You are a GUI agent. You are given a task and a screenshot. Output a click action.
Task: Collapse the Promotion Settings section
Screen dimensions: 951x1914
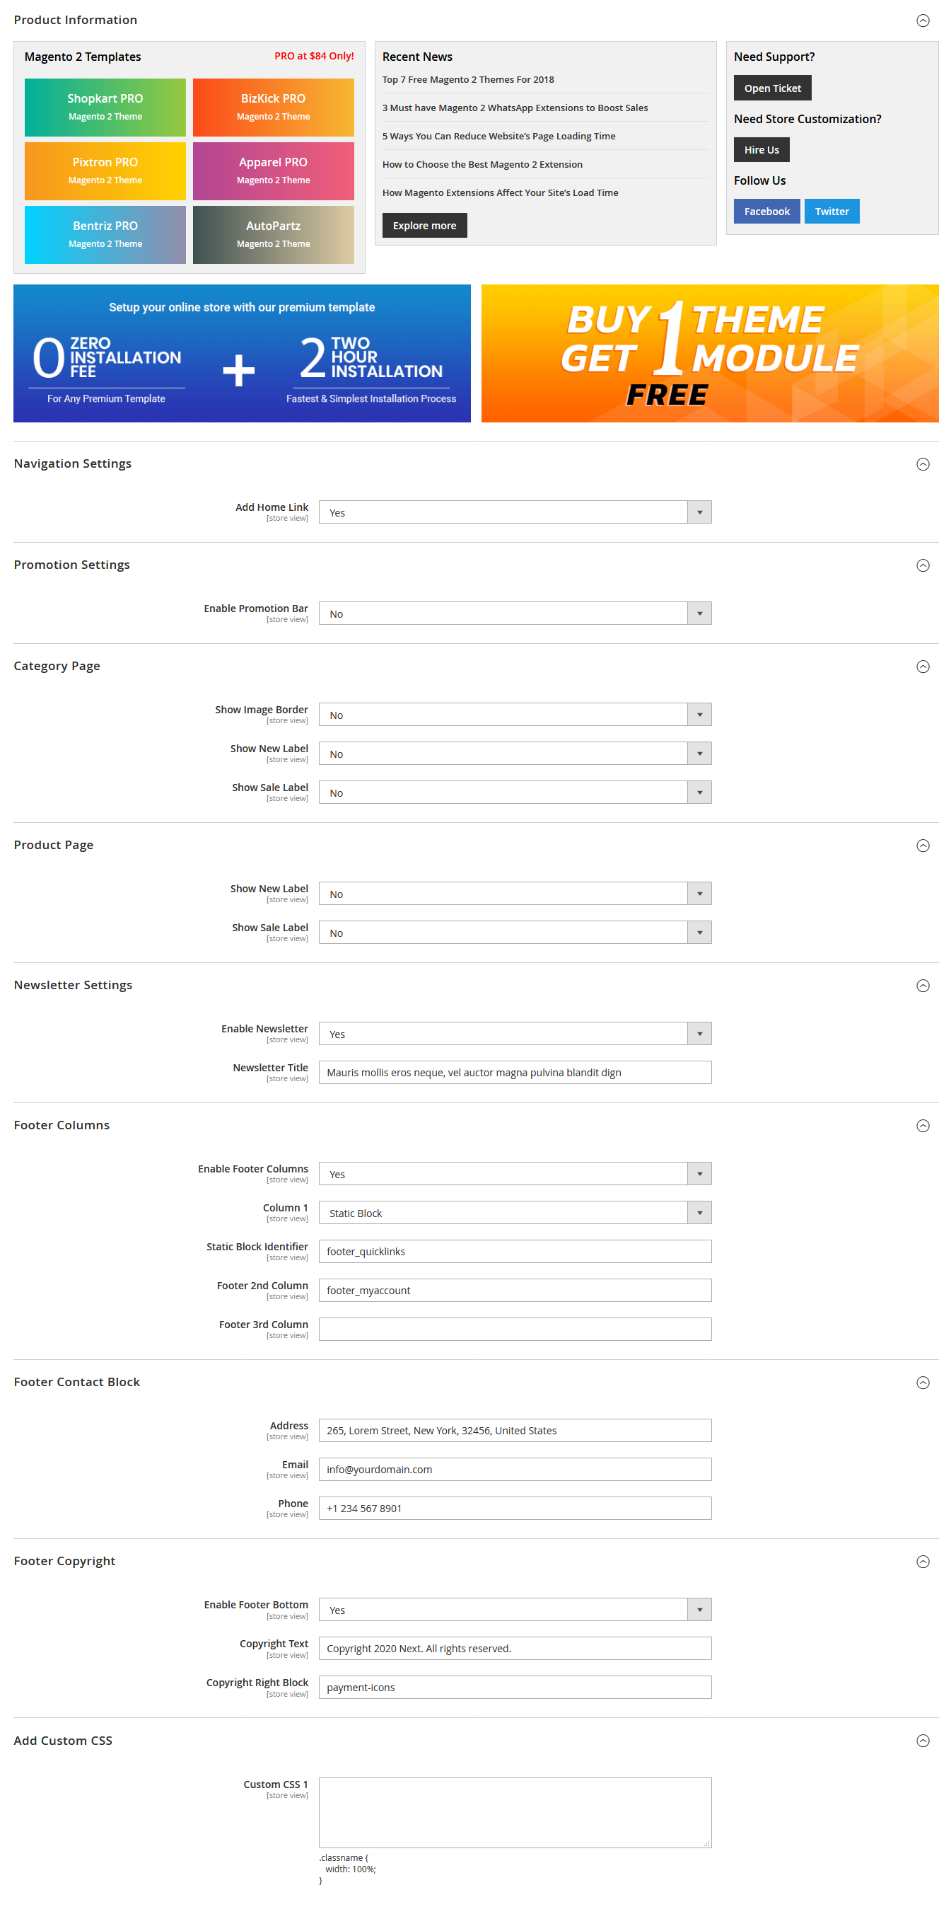tap(923, 565)
